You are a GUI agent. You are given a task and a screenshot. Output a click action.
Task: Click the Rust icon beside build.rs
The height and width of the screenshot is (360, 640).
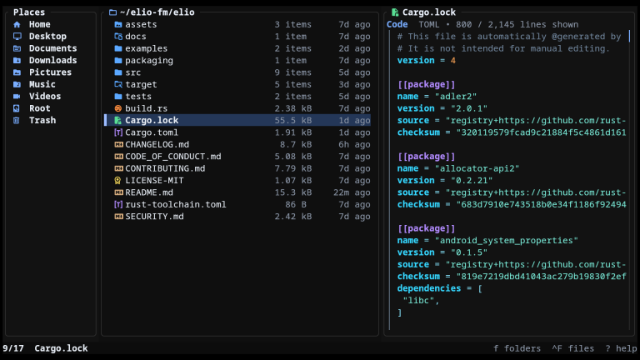[118, 108]
